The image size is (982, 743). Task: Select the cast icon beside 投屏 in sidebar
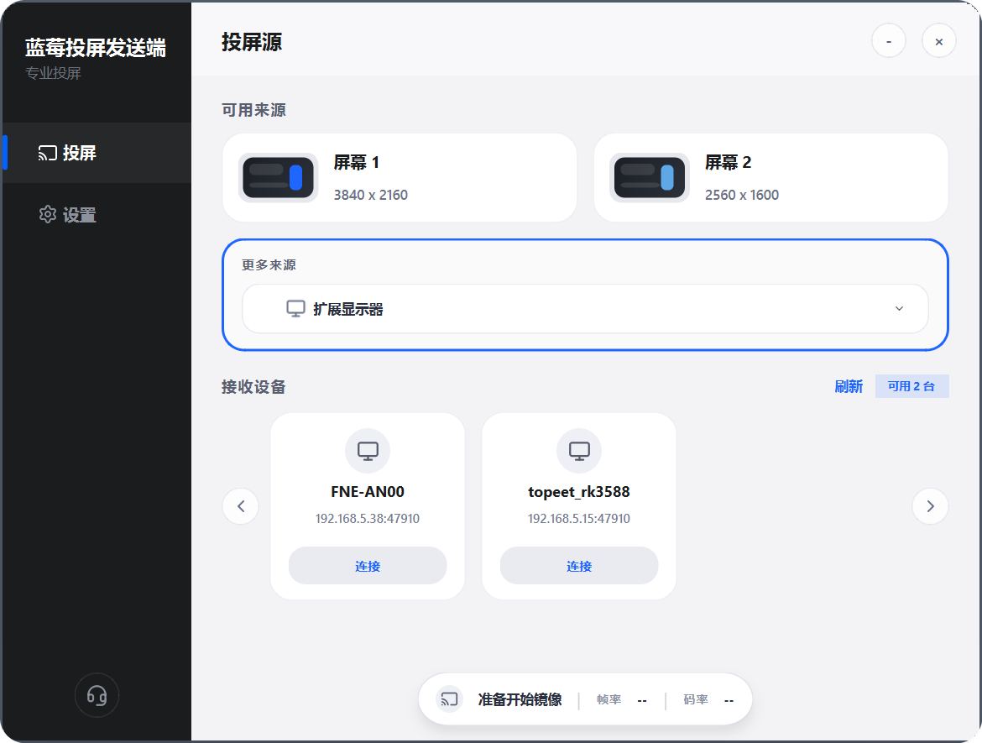pos(48,153)
